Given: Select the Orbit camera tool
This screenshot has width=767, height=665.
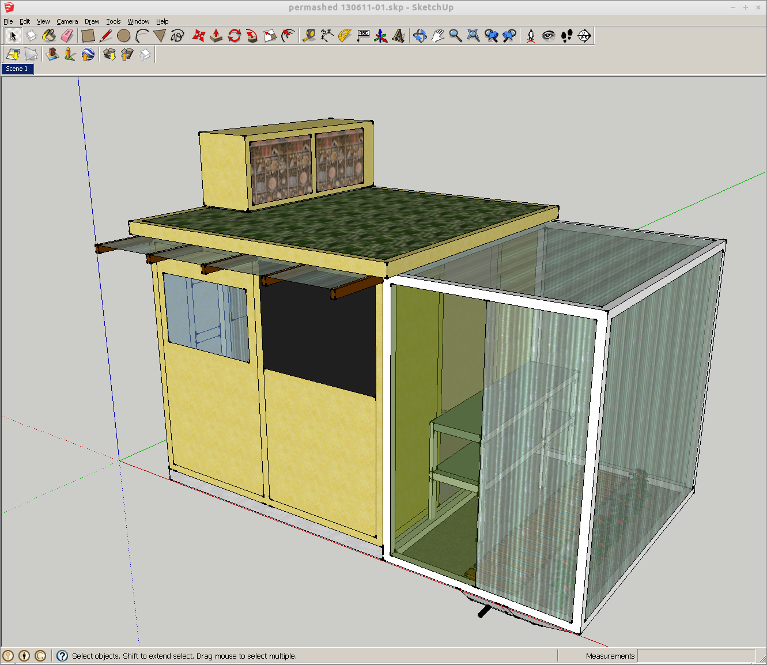Looking at the screenshot, I should [x=420, y=36].
